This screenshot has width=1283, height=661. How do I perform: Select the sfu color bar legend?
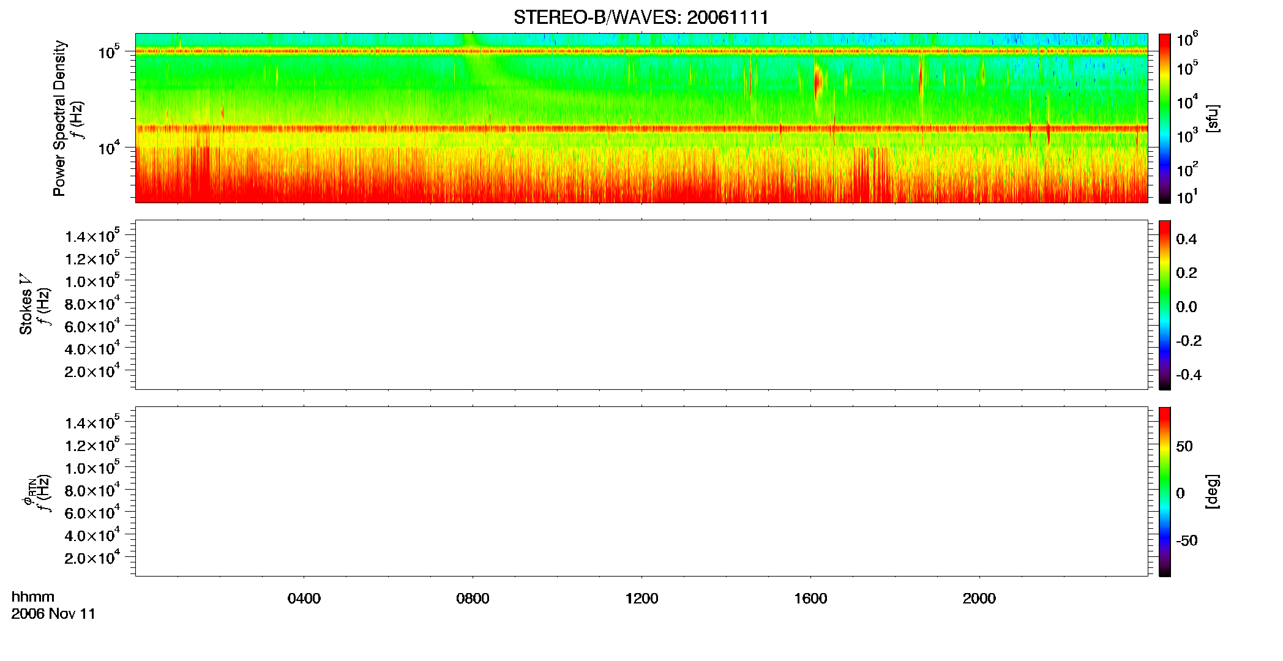1165,118
